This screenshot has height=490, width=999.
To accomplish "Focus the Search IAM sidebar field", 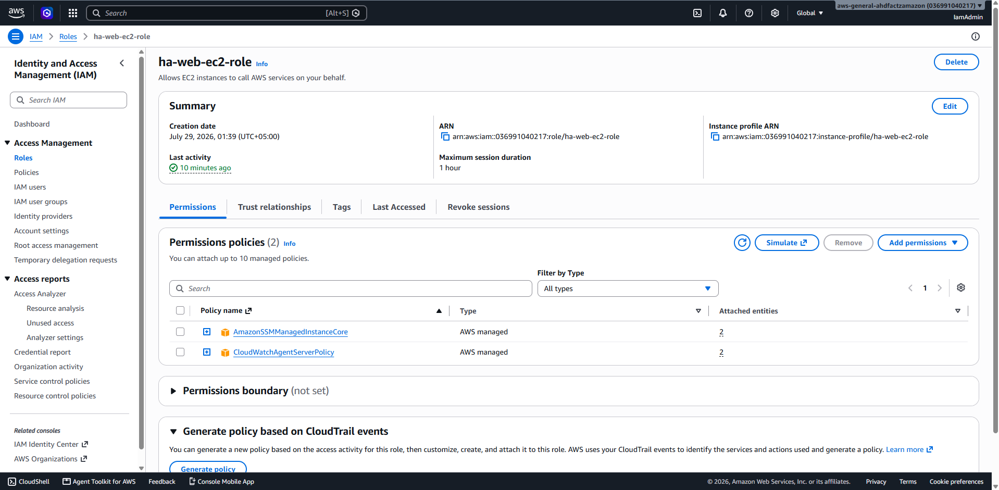I will 68,100.
